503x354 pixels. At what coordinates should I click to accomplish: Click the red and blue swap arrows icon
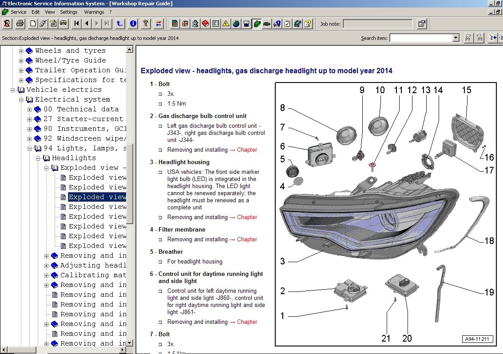pos(158,24)
